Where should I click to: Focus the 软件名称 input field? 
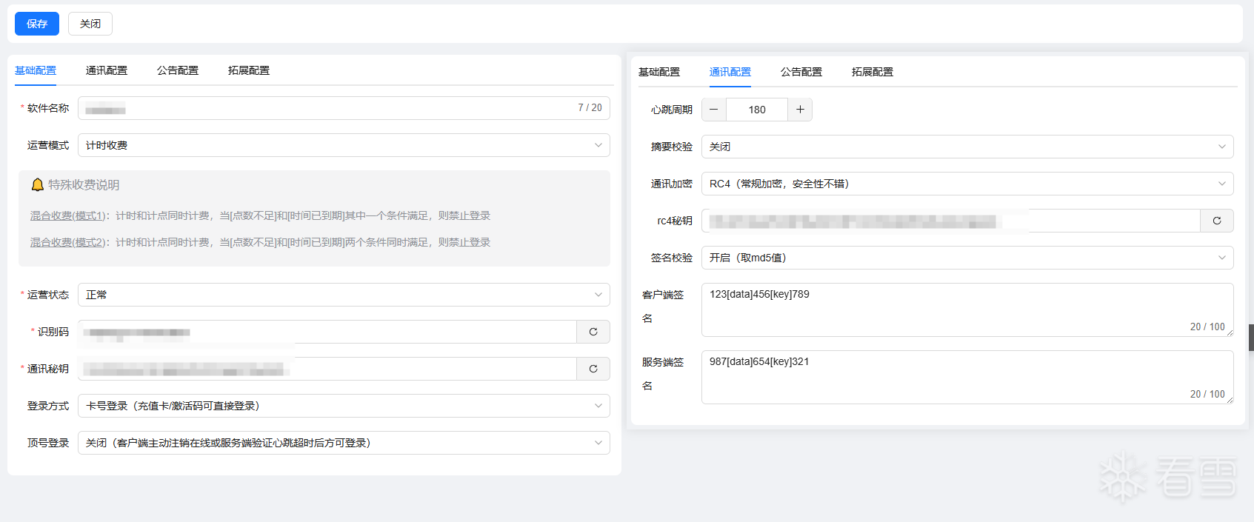(344, 108)
